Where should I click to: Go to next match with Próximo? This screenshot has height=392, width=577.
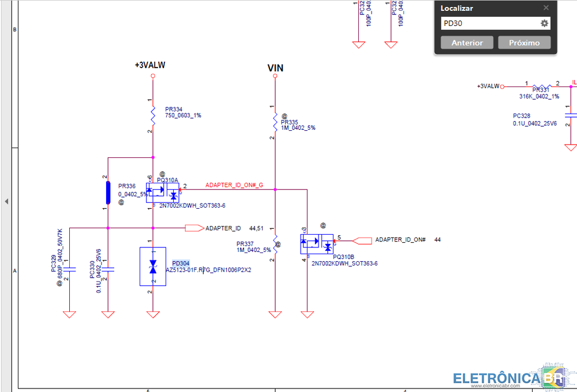click(524, 43)
